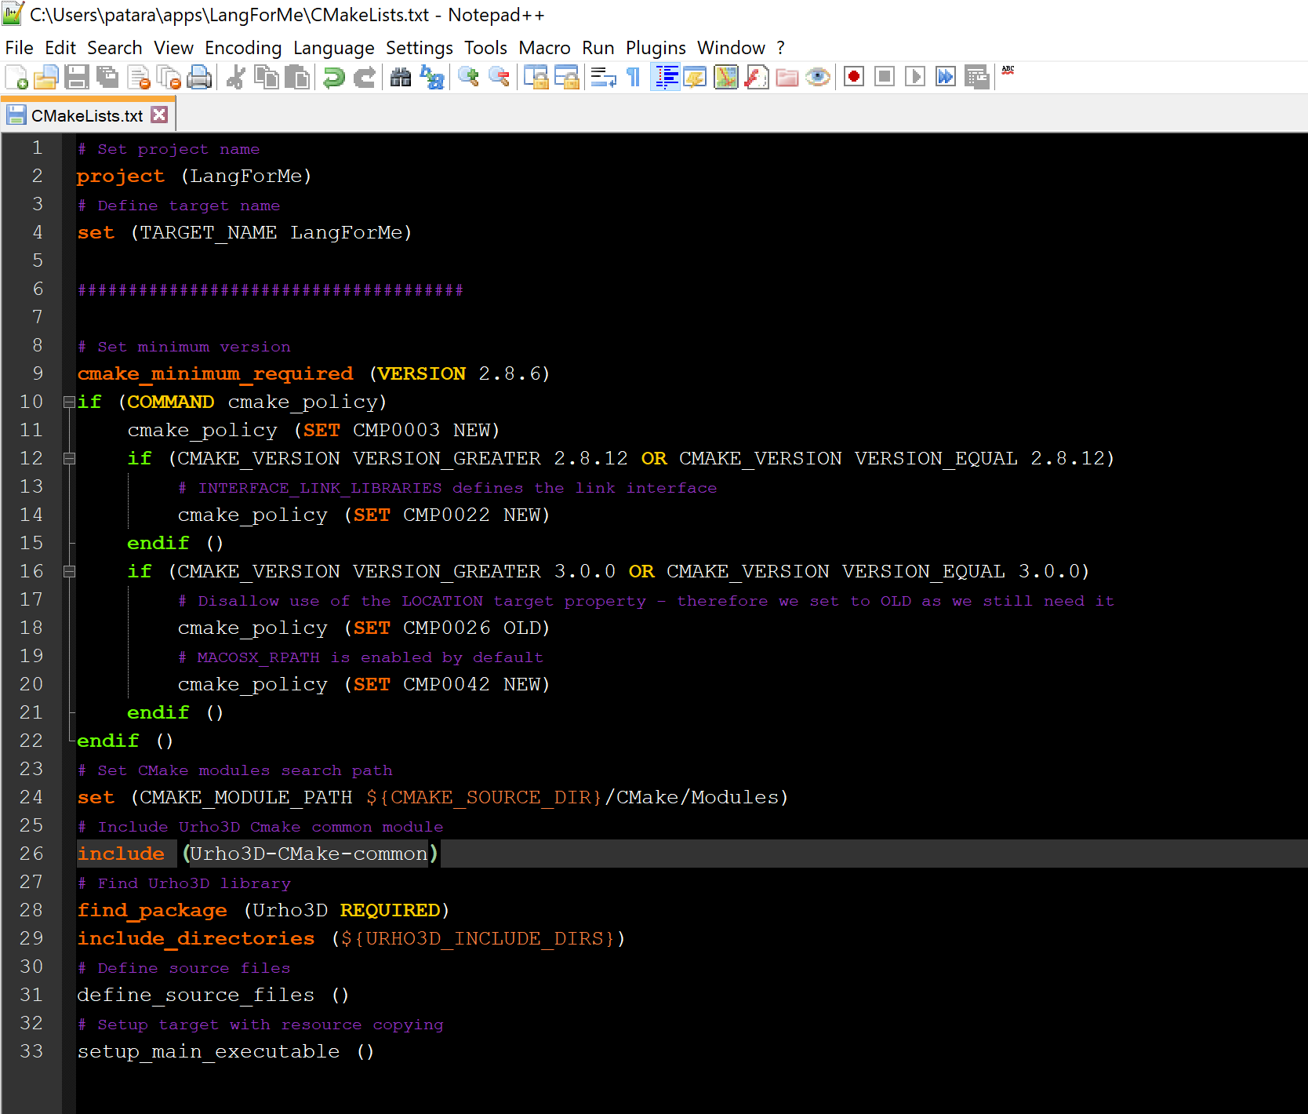Toggle synchronized vertical scrolling

click(536, 77)
